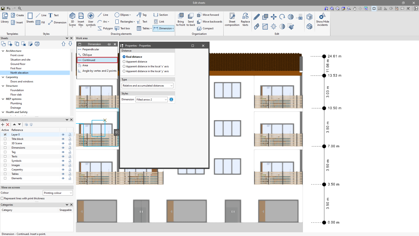Enable 'Represent lines with print thickness'

point(2,198)
